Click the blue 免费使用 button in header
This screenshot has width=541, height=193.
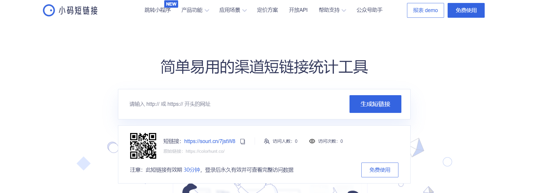(466, 10)
